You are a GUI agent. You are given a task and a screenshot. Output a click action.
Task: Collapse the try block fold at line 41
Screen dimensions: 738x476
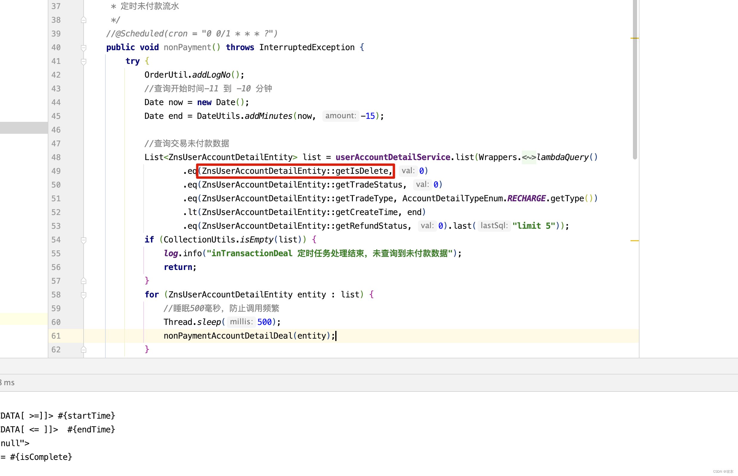click(83, 62)
